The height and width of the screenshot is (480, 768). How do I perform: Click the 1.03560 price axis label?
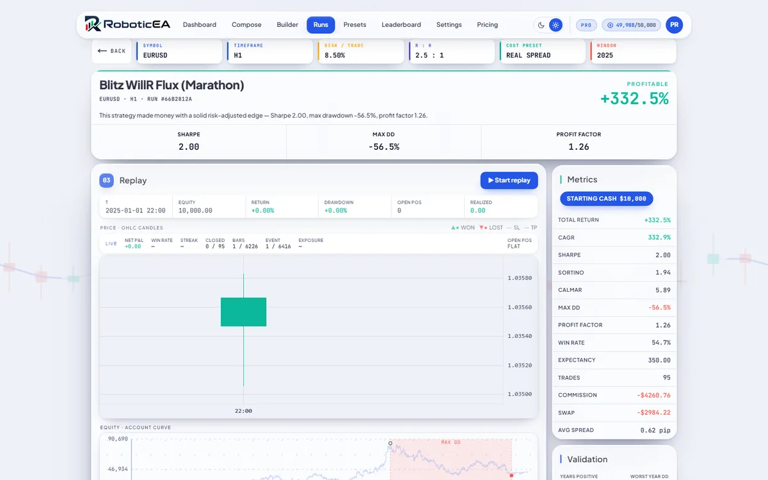[520, 307]
